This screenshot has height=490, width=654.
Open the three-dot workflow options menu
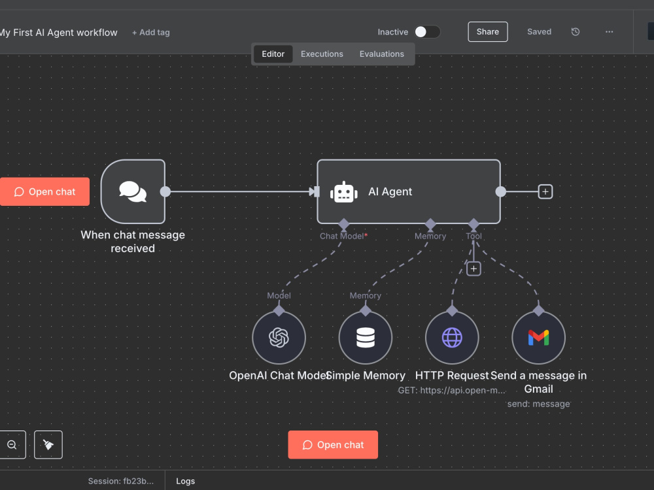(609, 31)
